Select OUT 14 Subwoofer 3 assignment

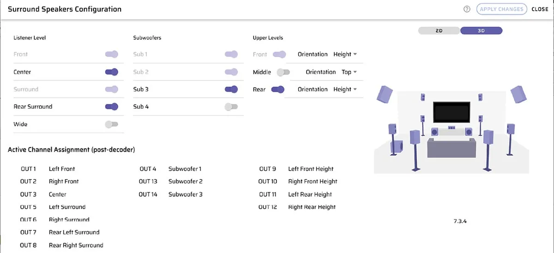point(171,194)
